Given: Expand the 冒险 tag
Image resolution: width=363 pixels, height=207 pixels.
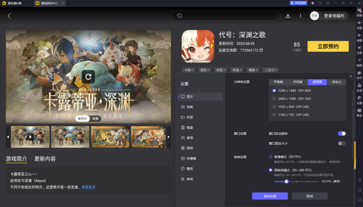Looking at the screenshot, I should [x=204, y=70].
